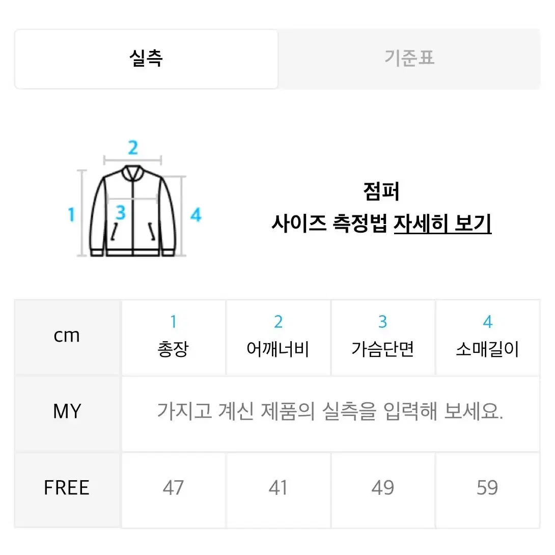
Task: Select the blue number 1 length marker
Action: (x=71, y=214)
